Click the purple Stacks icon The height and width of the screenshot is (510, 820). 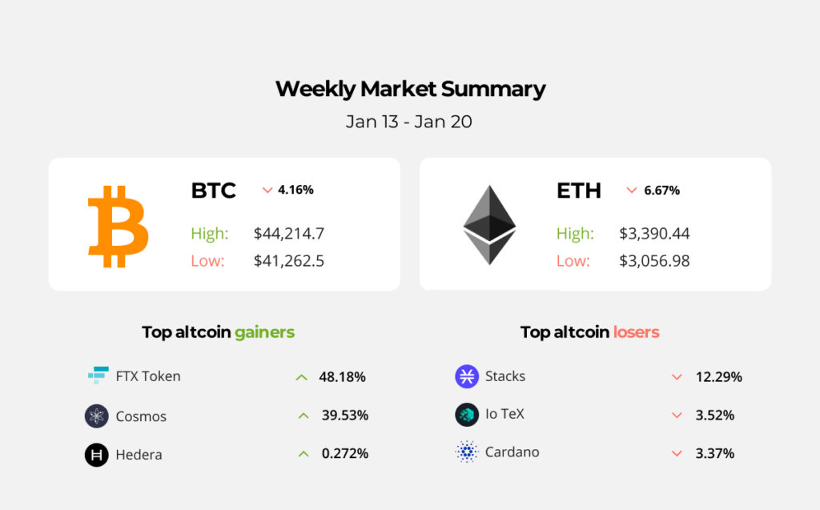(467, 376)
